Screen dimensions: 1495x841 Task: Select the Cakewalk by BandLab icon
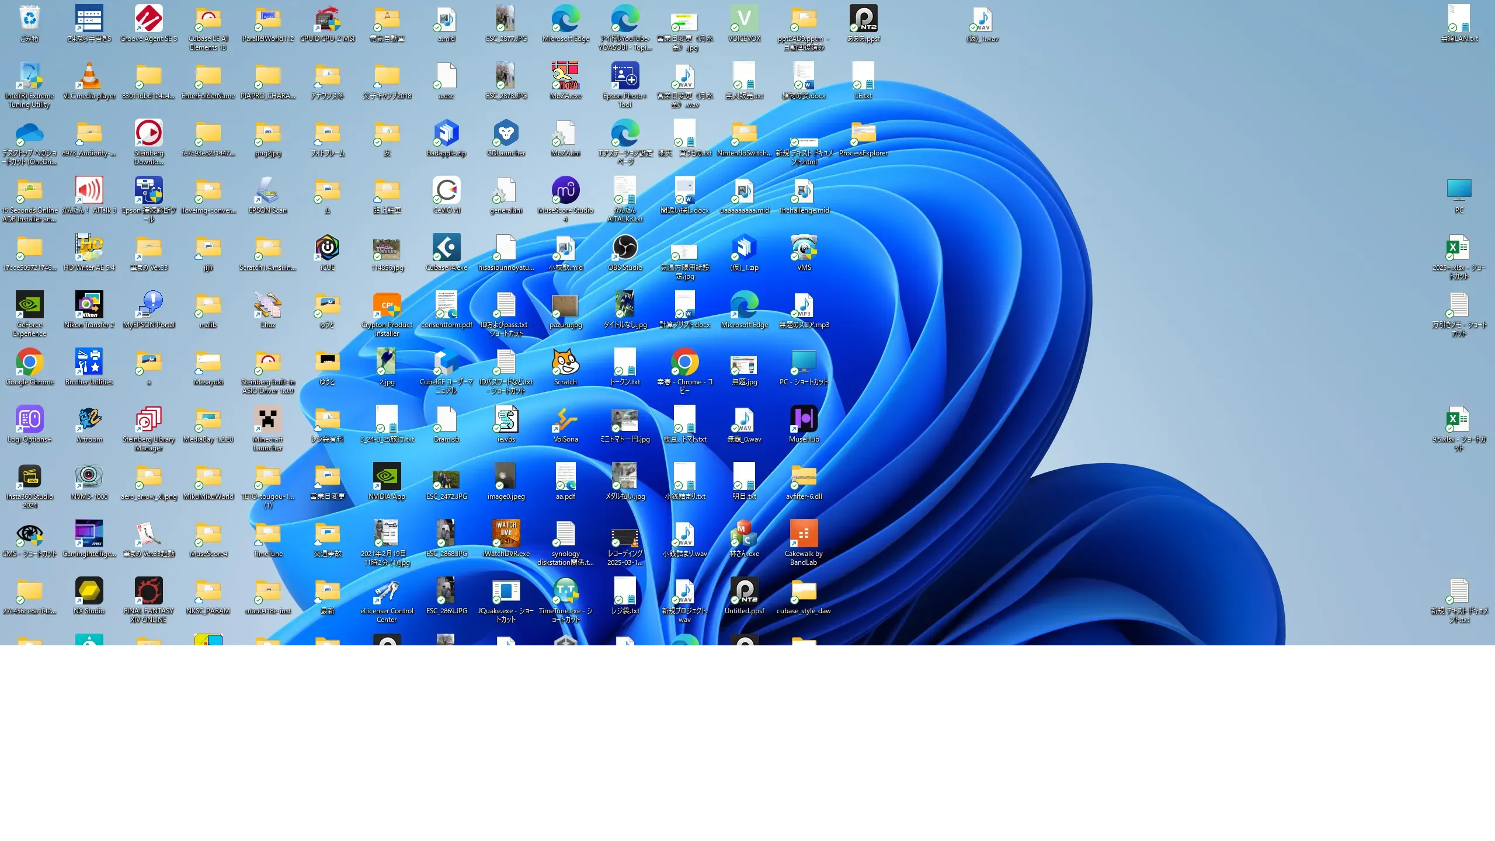click(804, 534)
